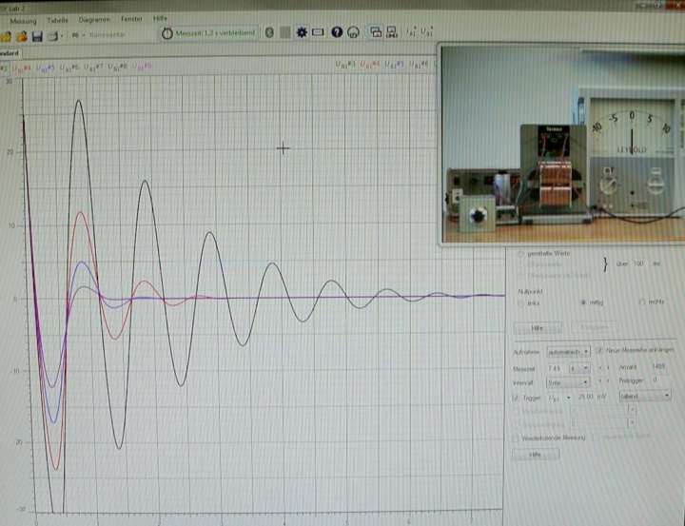The height and width of the screenshot is (526, 685).
Task: Select the red U_B1#3 y-axis button at left
Action: (21, 68)
